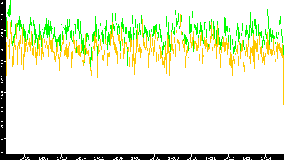Image resolution: width=284 pixels, height=160 pixels.
Task: Click the 14:02 time axis label
Action: [43, 158]
